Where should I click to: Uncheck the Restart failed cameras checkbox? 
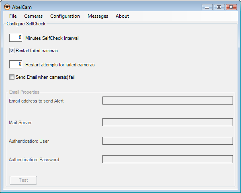[x=12, y=51]
